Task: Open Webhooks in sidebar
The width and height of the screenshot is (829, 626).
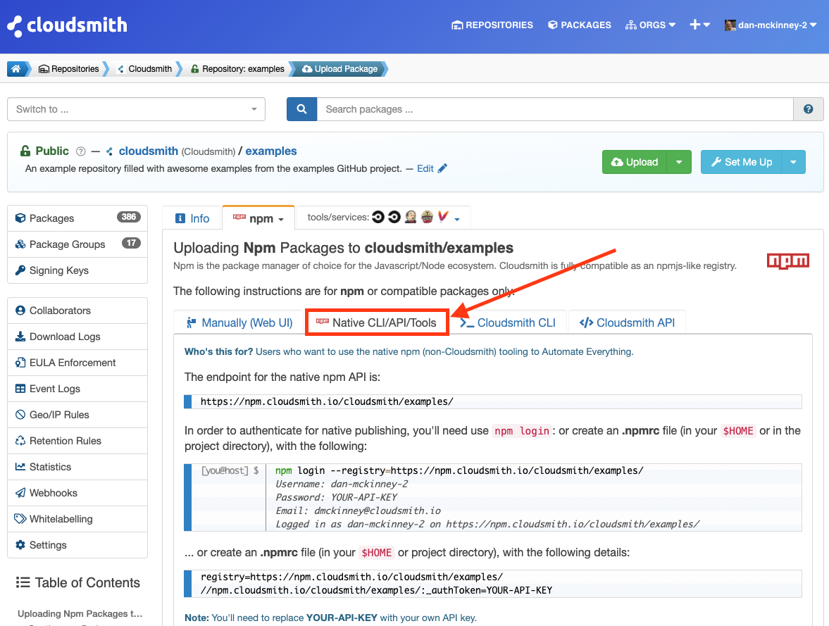Action: (x=77, y=493)
